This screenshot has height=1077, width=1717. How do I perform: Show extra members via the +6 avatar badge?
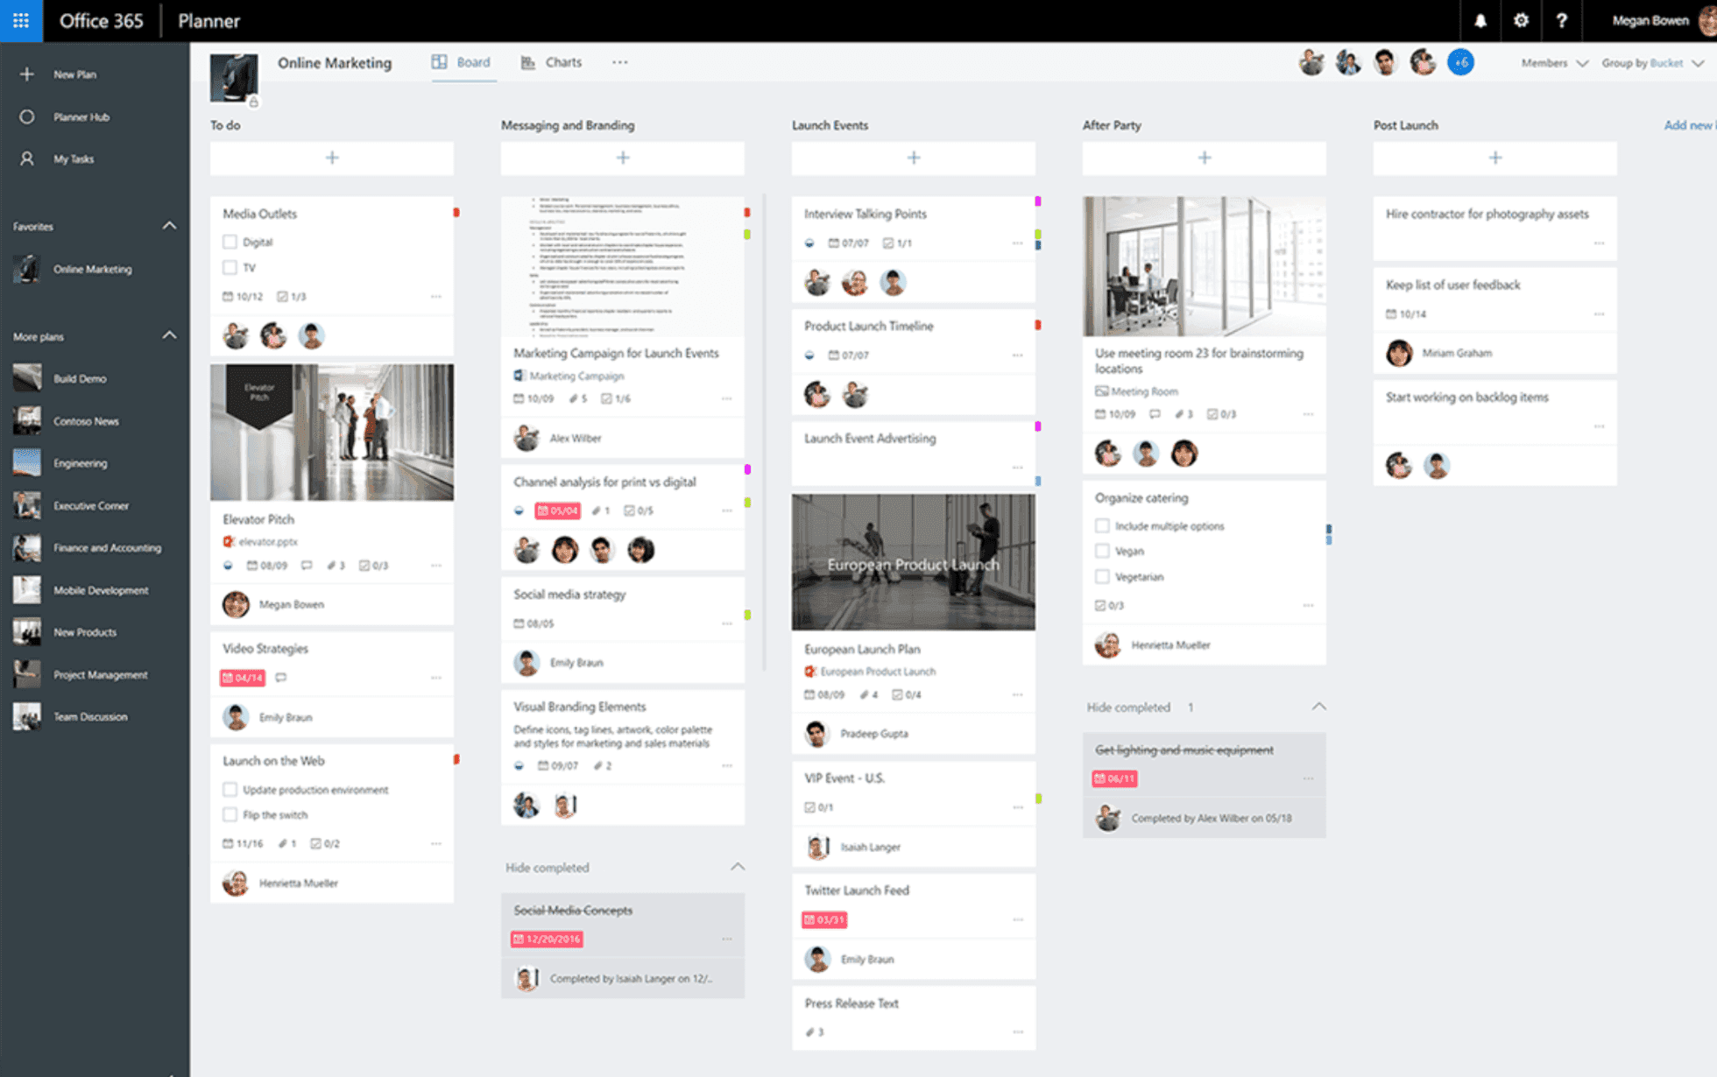coord(1460,62)
